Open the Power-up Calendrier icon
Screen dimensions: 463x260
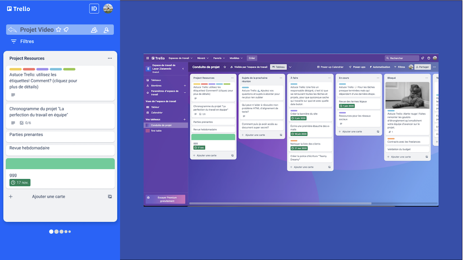pyautogui.click(x=319, y=66)
